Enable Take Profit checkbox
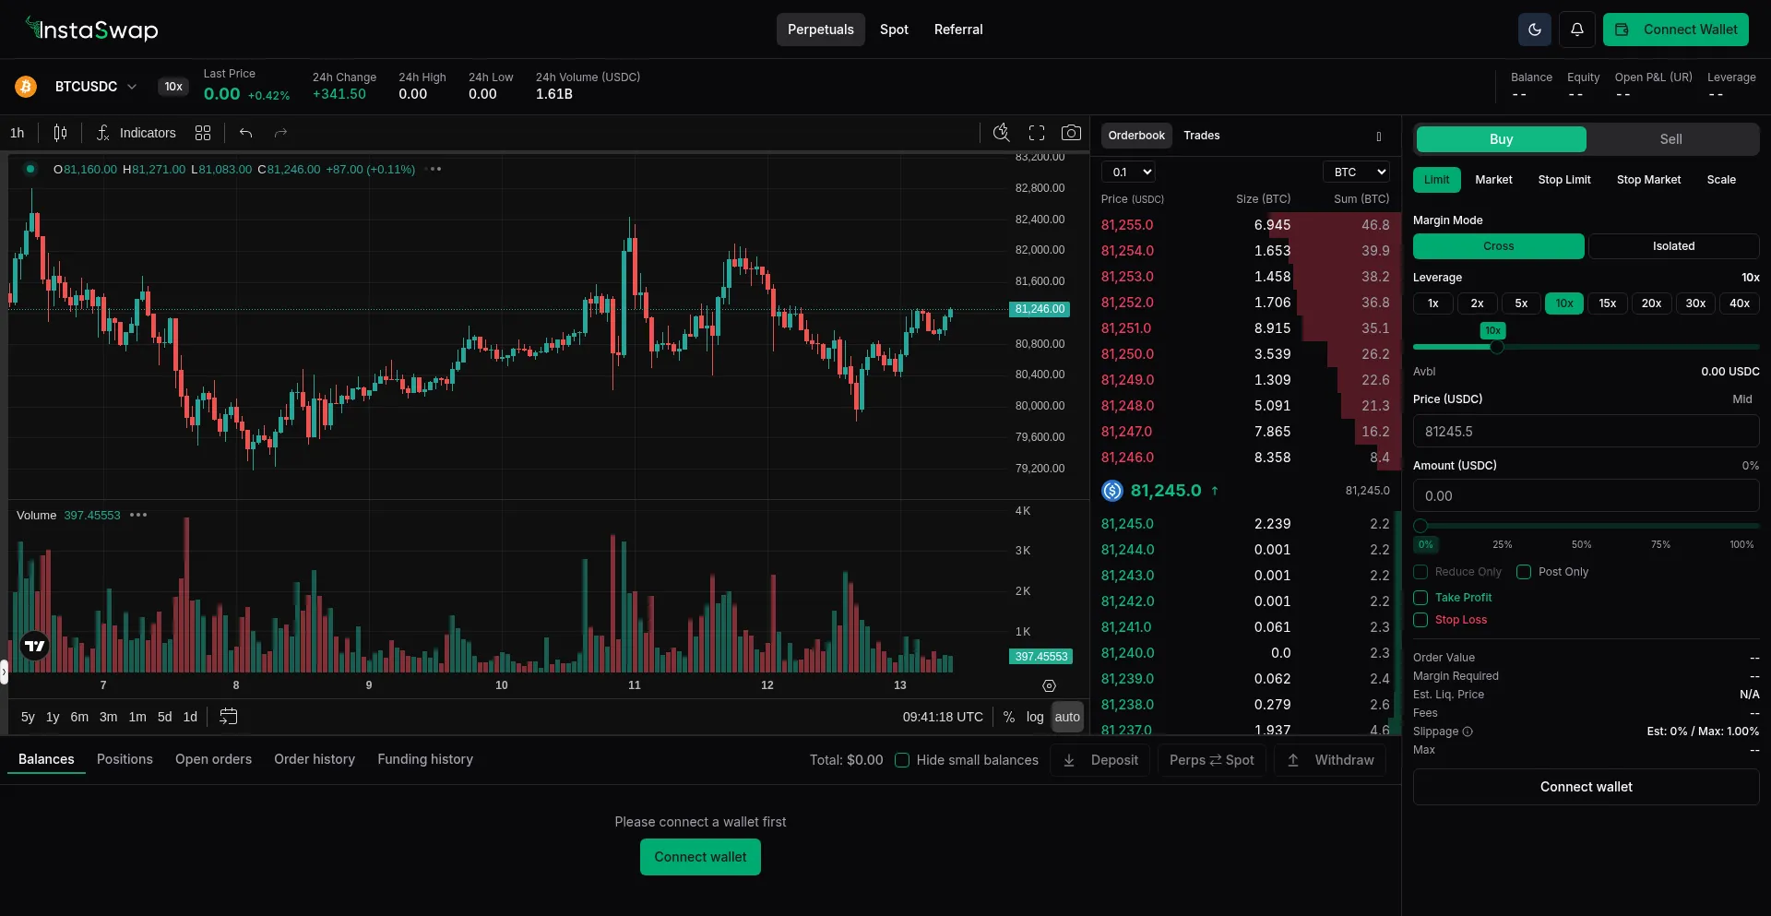 tap(1420, 598)
